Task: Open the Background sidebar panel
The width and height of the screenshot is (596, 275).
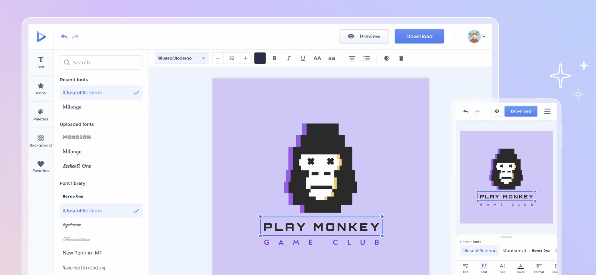Action: pos(41,141)
